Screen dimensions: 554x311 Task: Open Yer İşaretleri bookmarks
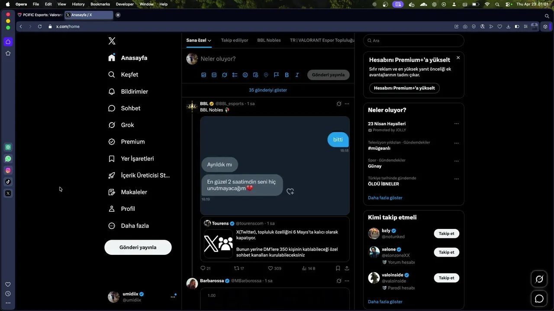tap(131, 159)
